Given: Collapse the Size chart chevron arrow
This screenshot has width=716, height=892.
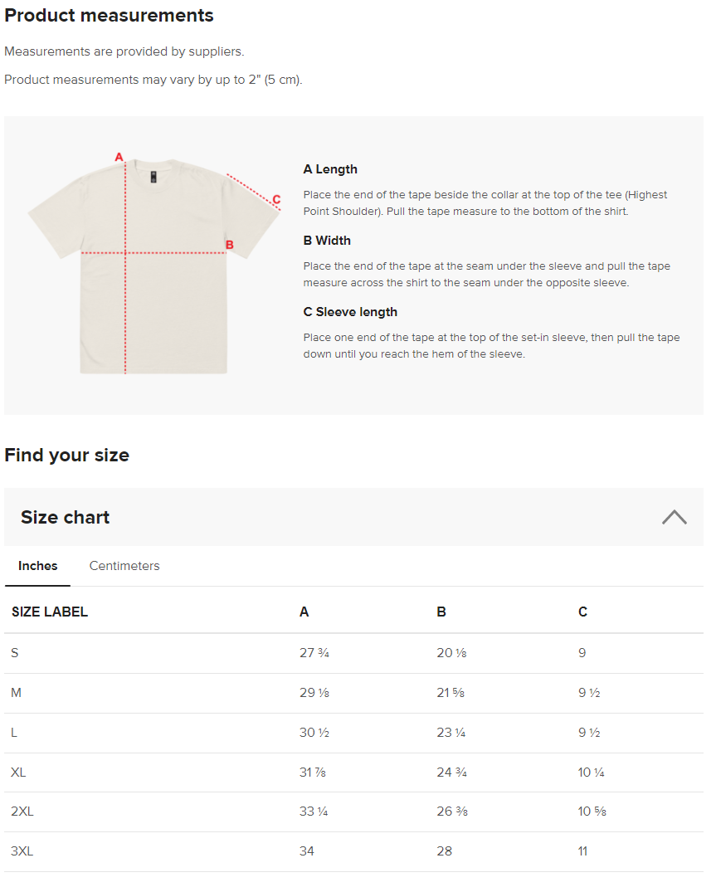Looking at the screenshot, I should pos(674,517).
